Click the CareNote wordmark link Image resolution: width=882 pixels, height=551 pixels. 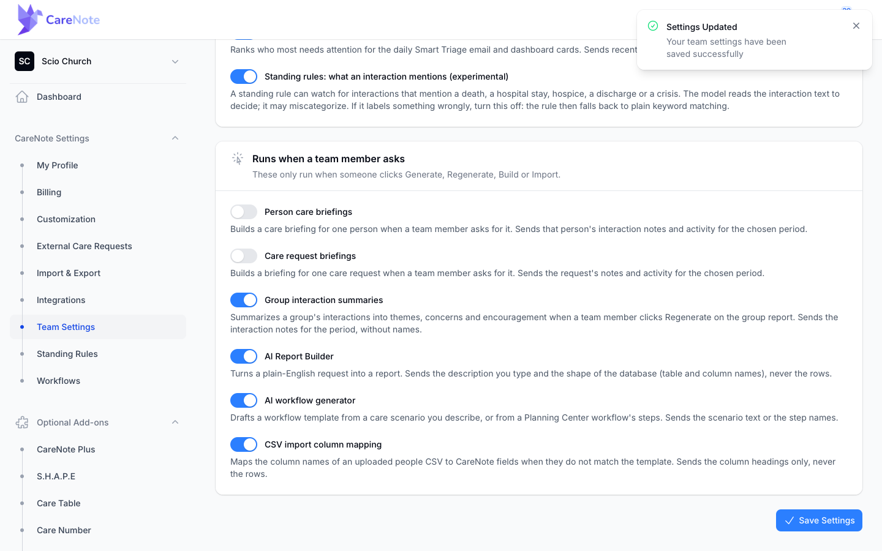(x=73, y=20)
